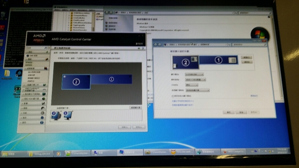
Task: Click the green pin icon beside Catalyst help
Action: coord(139,49)
